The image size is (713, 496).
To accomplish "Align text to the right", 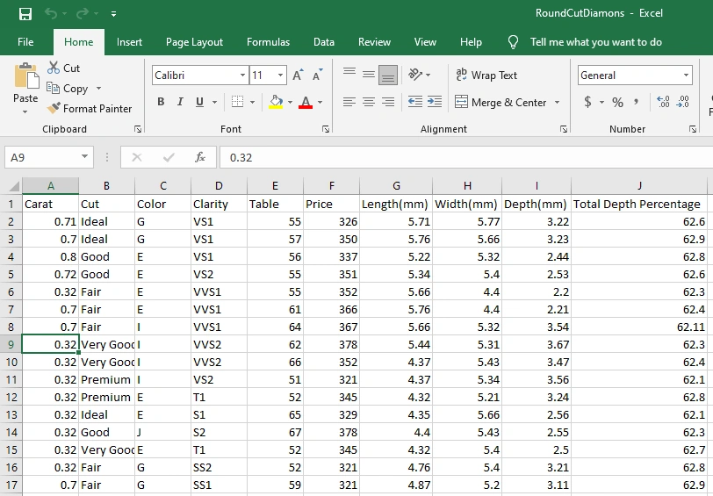I will click(x=388, y=102).
